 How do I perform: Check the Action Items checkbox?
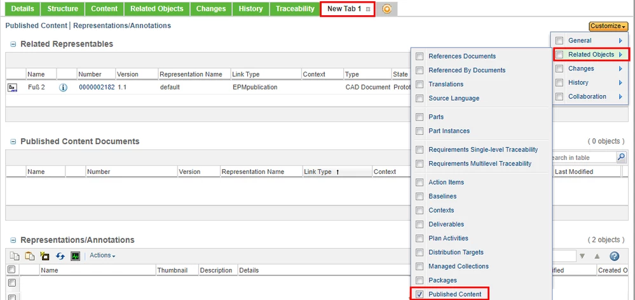420,182
